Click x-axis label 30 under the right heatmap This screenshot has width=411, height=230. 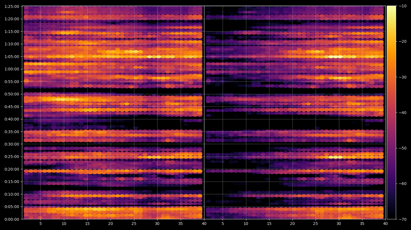[x=339, y=224]
